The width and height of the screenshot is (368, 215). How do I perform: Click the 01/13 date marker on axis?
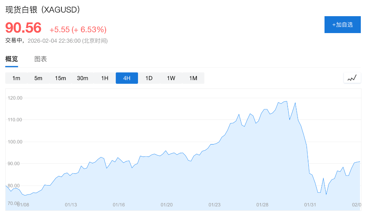71,205
